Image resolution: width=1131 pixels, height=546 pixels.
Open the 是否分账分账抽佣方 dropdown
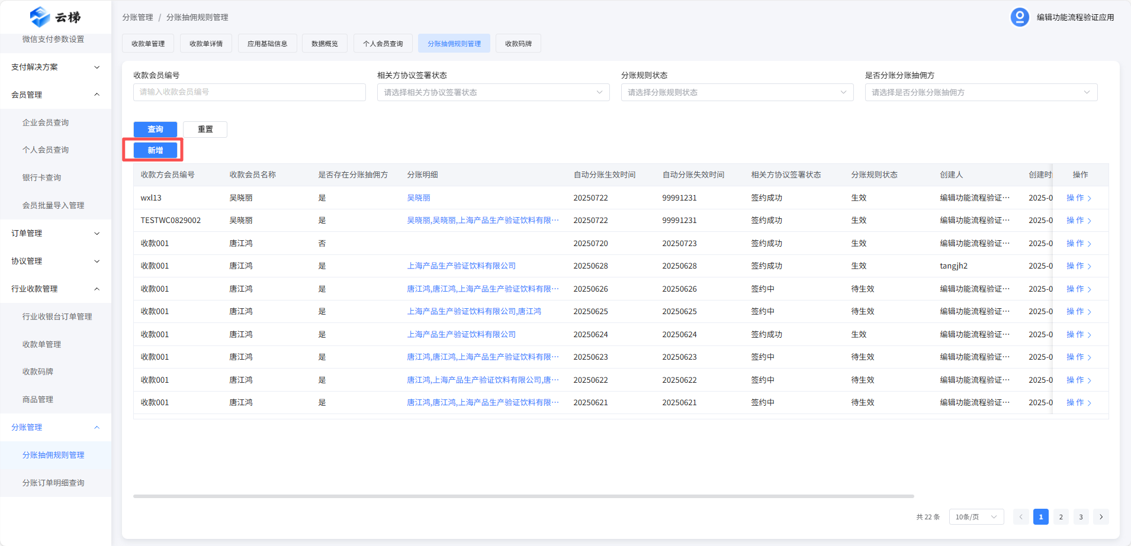pyautogui.click(x=981, y=92)
